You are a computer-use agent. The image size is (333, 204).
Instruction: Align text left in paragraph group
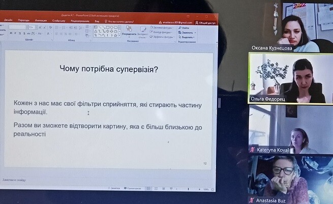coord(57,34)
